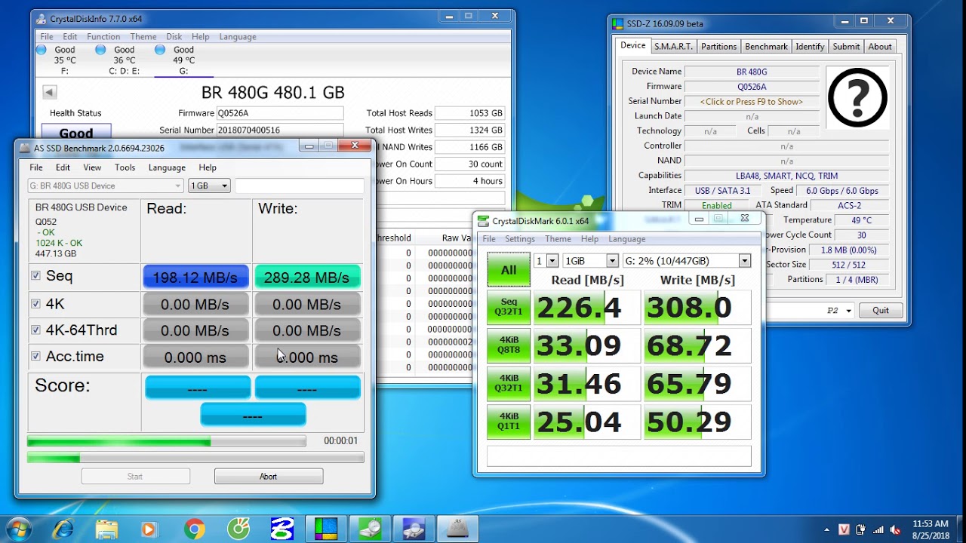The image size is (966, 543).
Task: Open the green Coc Coc browser taskbar icon
Action: coord(238,529)
